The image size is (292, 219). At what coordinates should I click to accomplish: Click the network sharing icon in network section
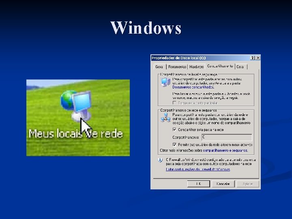[x=165, y=118]
